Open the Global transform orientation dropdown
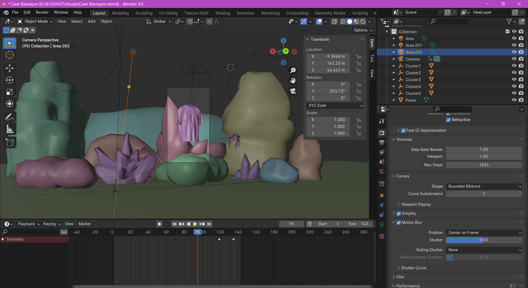The image size is (528, 288). pyautogui.click(x=158, y=22)
